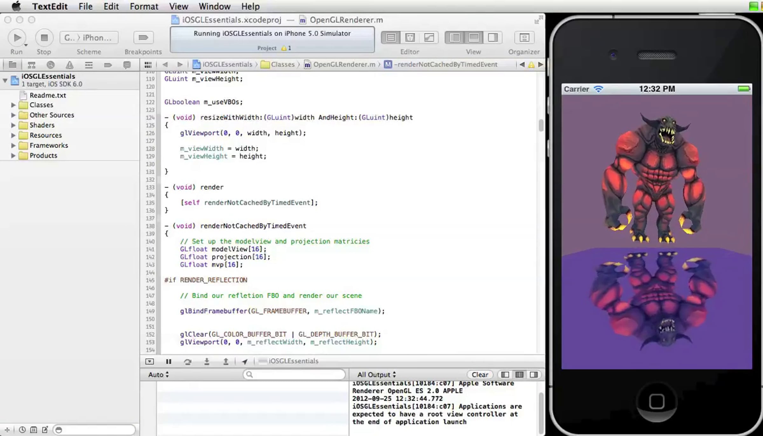Open the related files grid menu

(x=148, y=65)
